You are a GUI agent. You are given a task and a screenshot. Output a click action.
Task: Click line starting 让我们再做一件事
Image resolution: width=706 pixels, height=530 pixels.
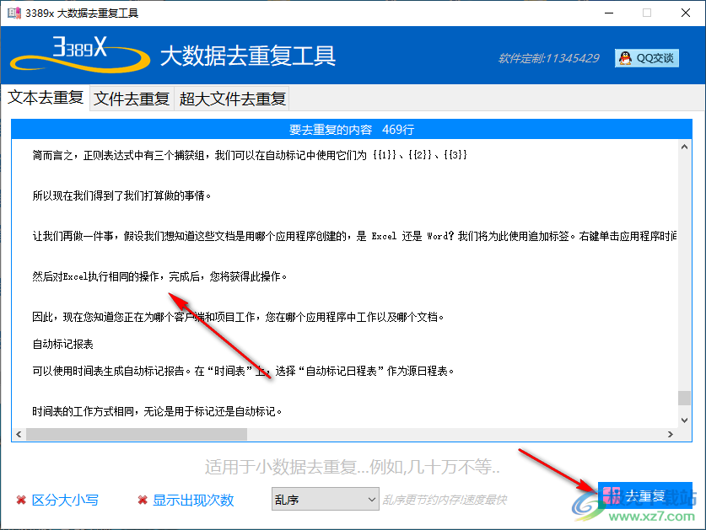point(354,236)
